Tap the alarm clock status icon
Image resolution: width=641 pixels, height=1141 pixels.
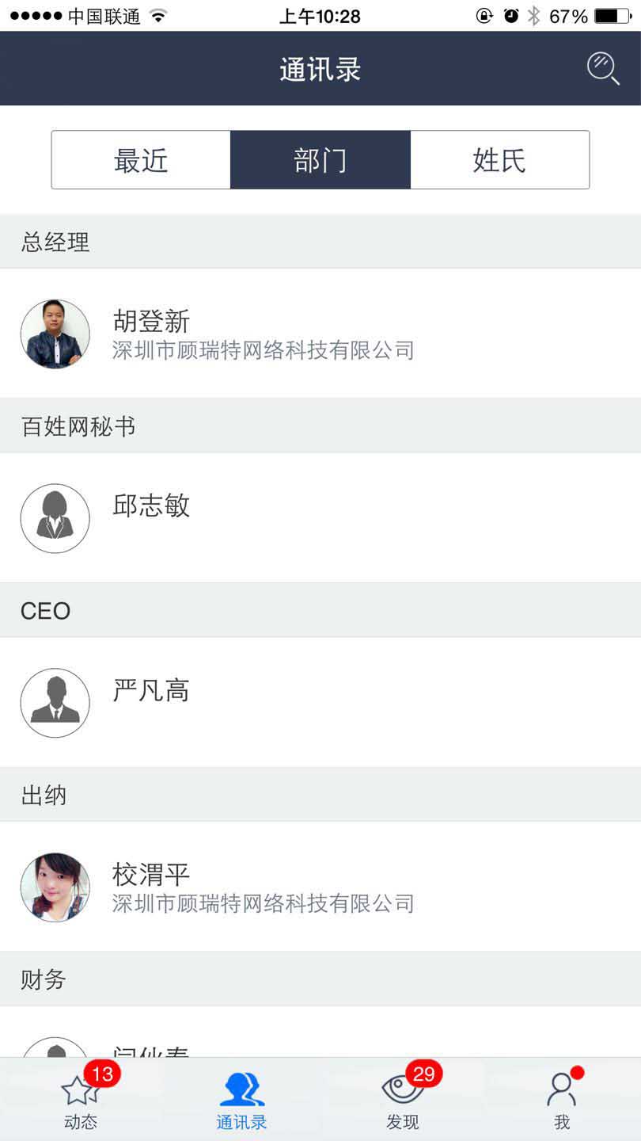(x=511, y=16)
